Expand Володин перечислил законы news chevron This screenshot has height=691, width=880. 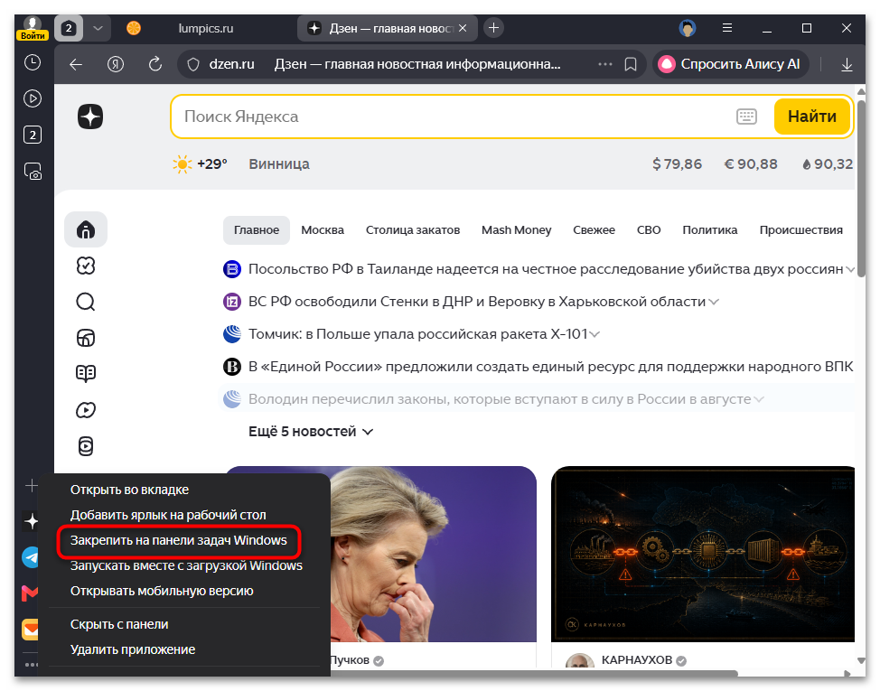click(x=759, y=400)
